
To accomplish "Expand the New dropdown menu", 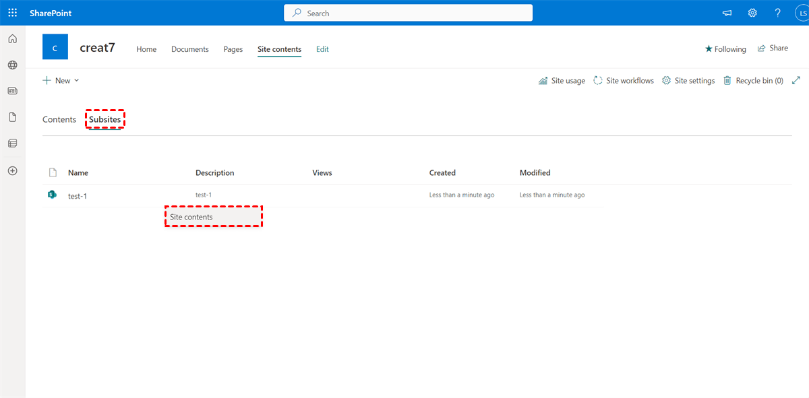I will [61, 81].
